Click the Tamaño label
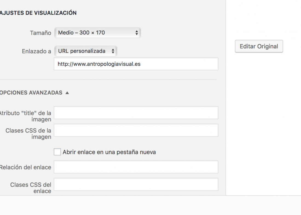The image size is (301, 215). [x=40, y=33]
